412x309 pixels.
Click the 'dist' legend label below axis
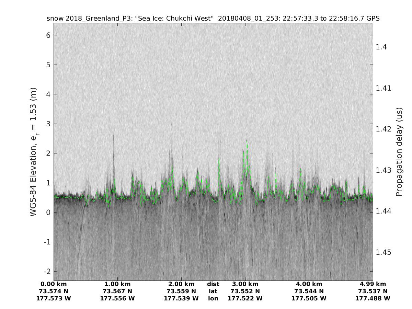click(x=213, y=284)
